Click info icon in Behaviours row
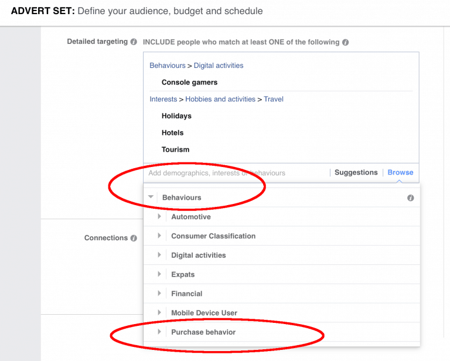Viewport: 450px width, 361px height. (410, 198)
